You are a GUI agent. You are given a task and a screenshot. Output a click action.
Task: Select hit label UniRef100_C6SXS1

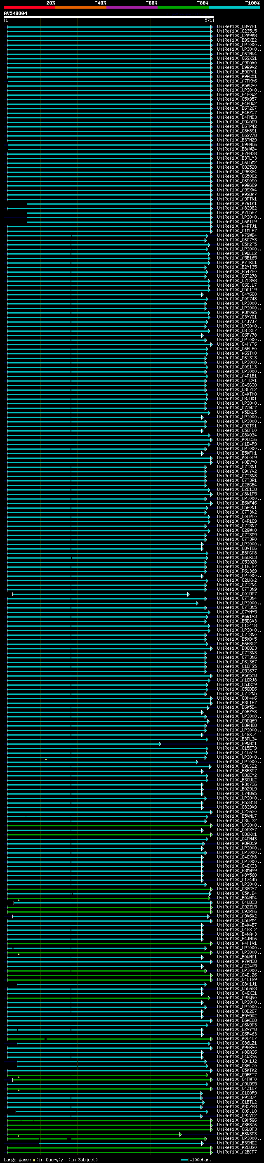point(236,58)
